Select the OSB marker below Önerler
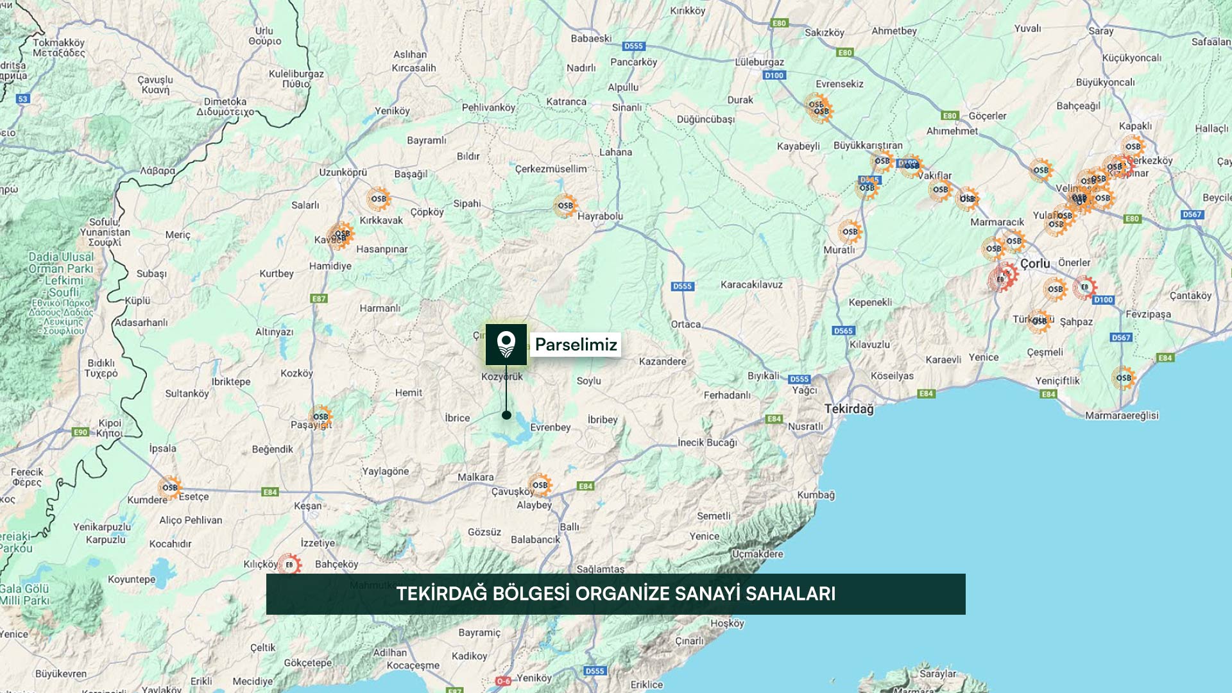Screen dimensions: 1232x693 click(x=1056, y=289)
